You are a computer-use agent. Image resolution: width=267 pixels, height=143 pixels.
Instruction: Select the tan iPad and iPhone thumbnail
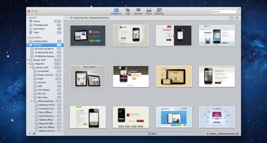(x=174, y=76)
